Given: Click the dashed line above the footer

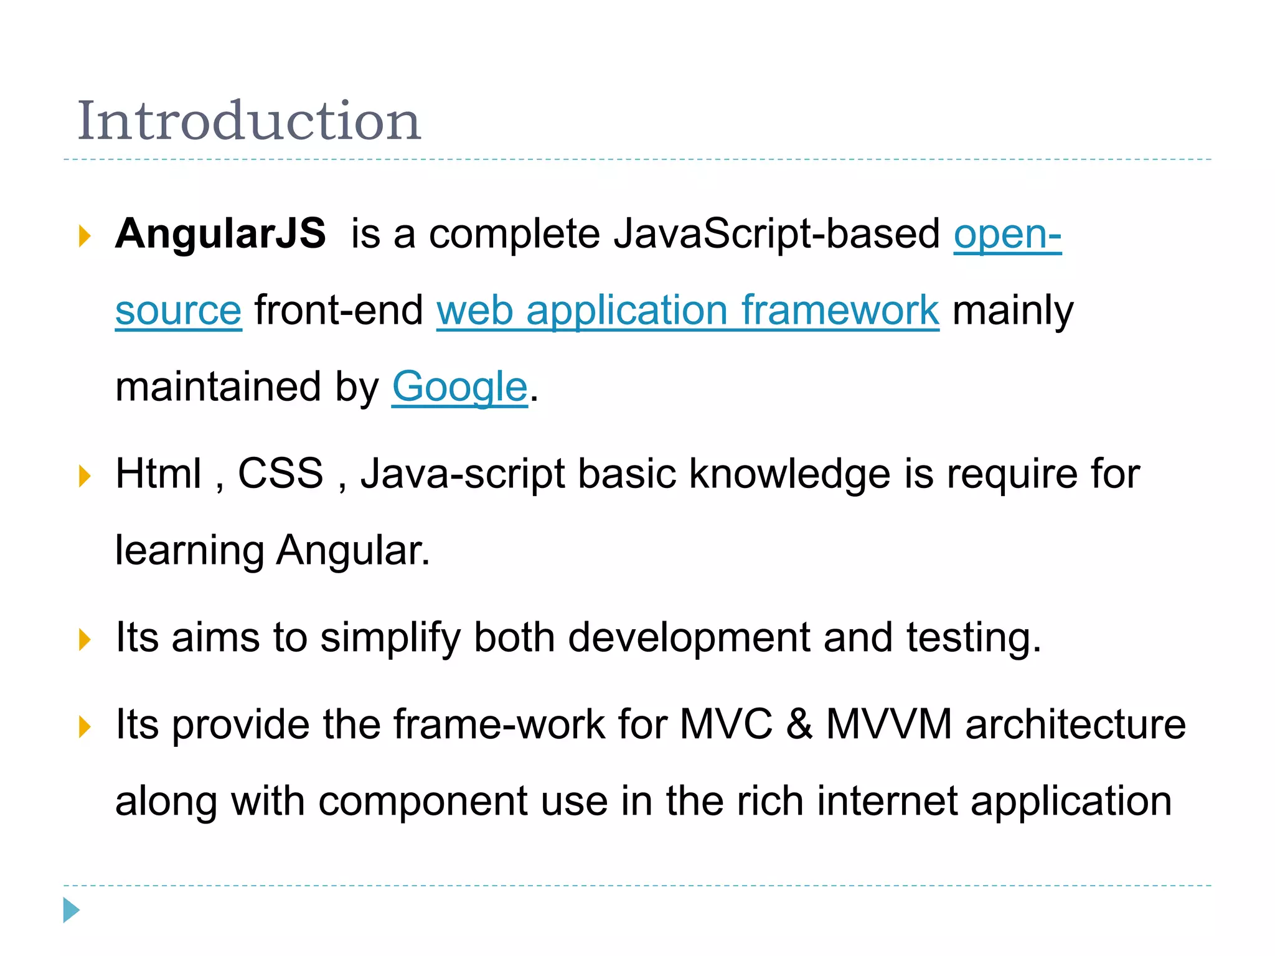Looking at the screenshot, I should coord(637,885).
